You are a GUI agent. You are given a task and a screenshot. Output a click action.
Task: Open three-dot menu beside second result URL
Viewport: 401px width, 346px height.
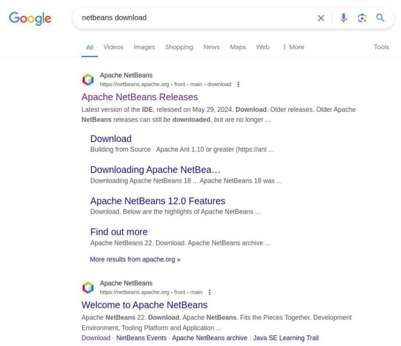point(209,292)
